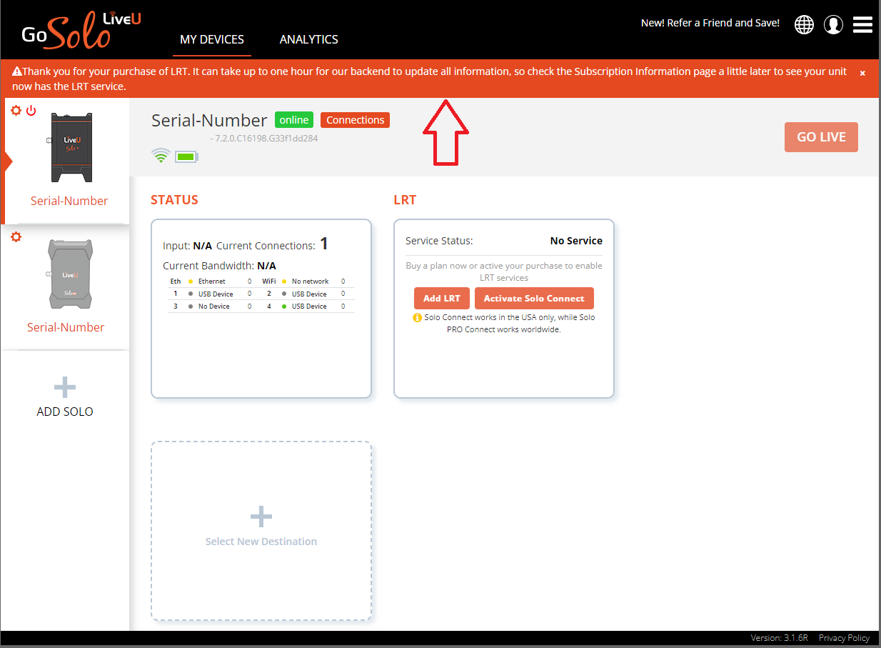This screenshot has height=648, width=881.
Task: Select the black LiveU Solo device thumbnail
Action: 69,148
